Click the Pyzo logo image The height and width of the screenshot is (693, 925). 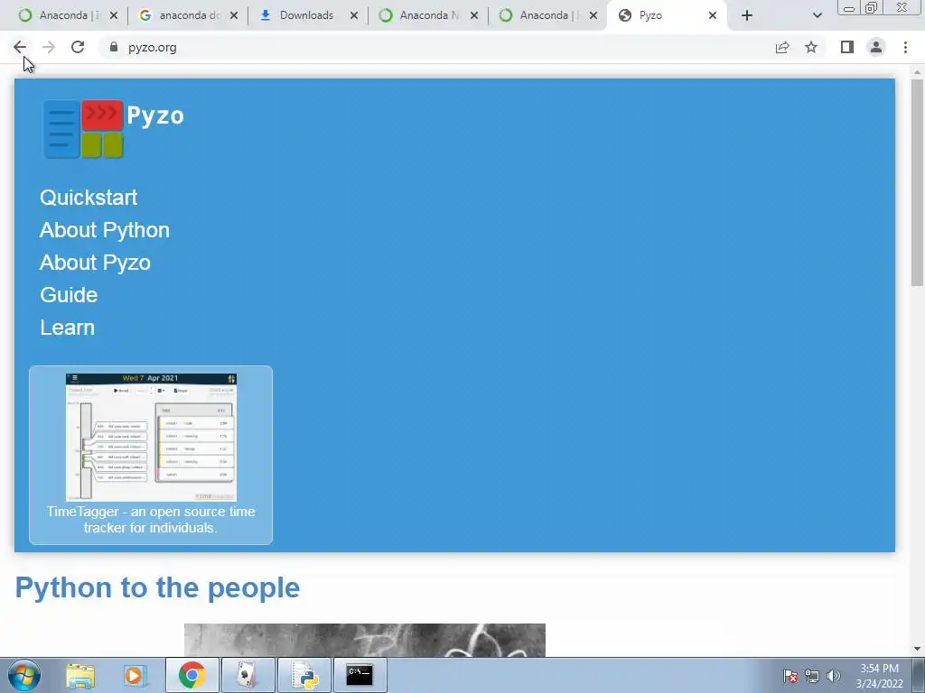(x=83, y=129)
